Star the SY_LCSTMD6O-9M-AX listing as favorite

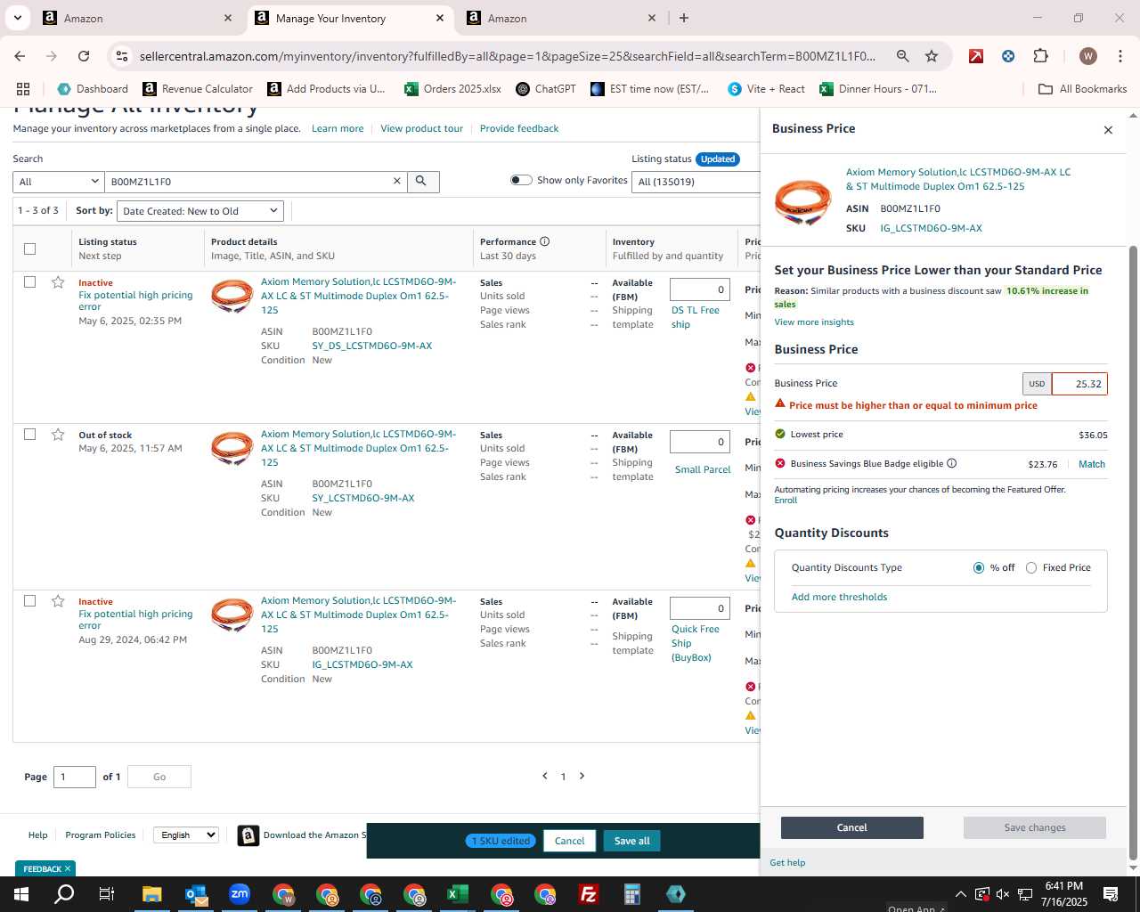pyautogui.click(x=58, y=435)
